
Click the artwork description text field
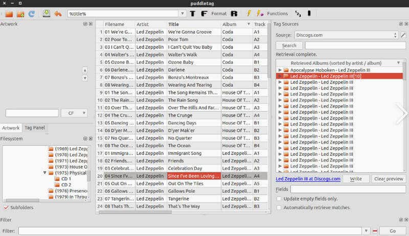pyautogui.click(x=32, y=113)
